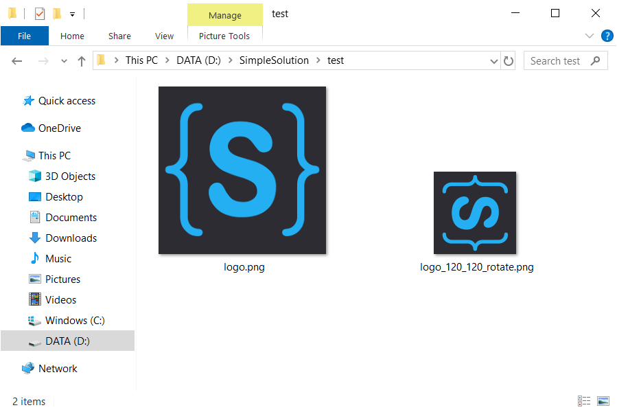
Task: Open Network in the navigation pane
Action: pos(58,368)
